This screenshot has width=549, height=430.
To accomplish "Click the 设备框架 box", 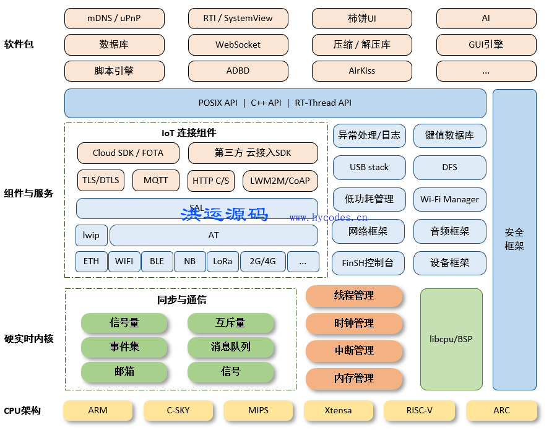I will 449,263.
